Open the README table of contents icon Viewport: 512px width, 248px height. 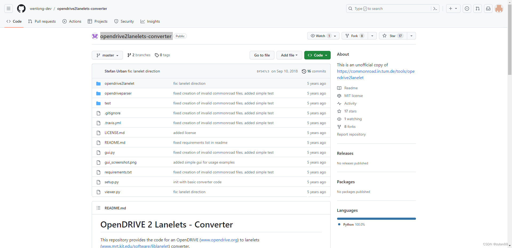[x=98, y=208]
